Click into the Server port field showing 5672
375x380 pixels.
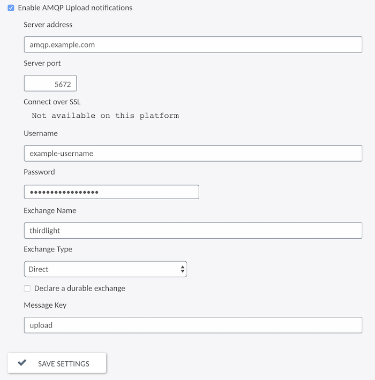[x=50, y=83]
